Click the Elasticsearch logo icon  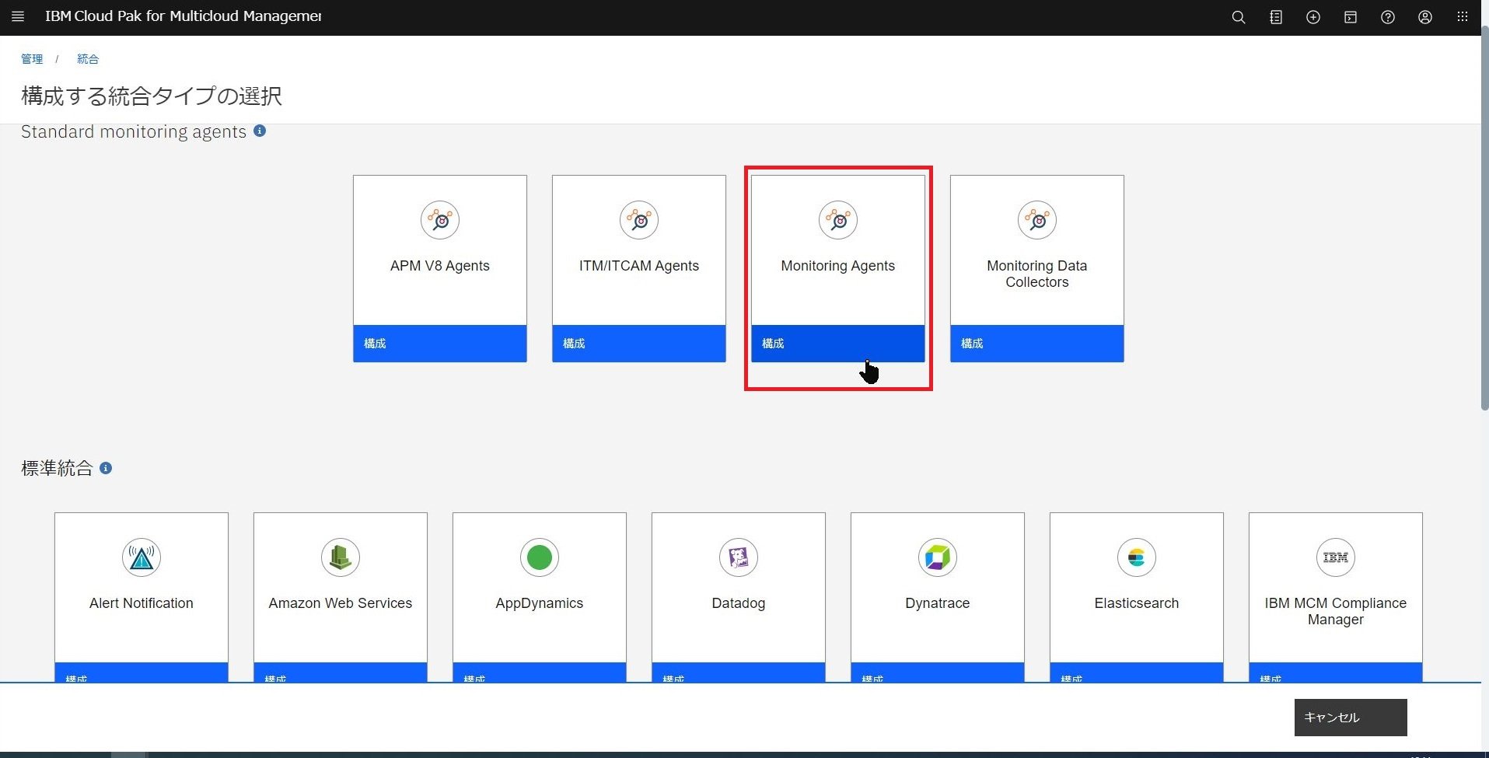[x=1137, y=557]
